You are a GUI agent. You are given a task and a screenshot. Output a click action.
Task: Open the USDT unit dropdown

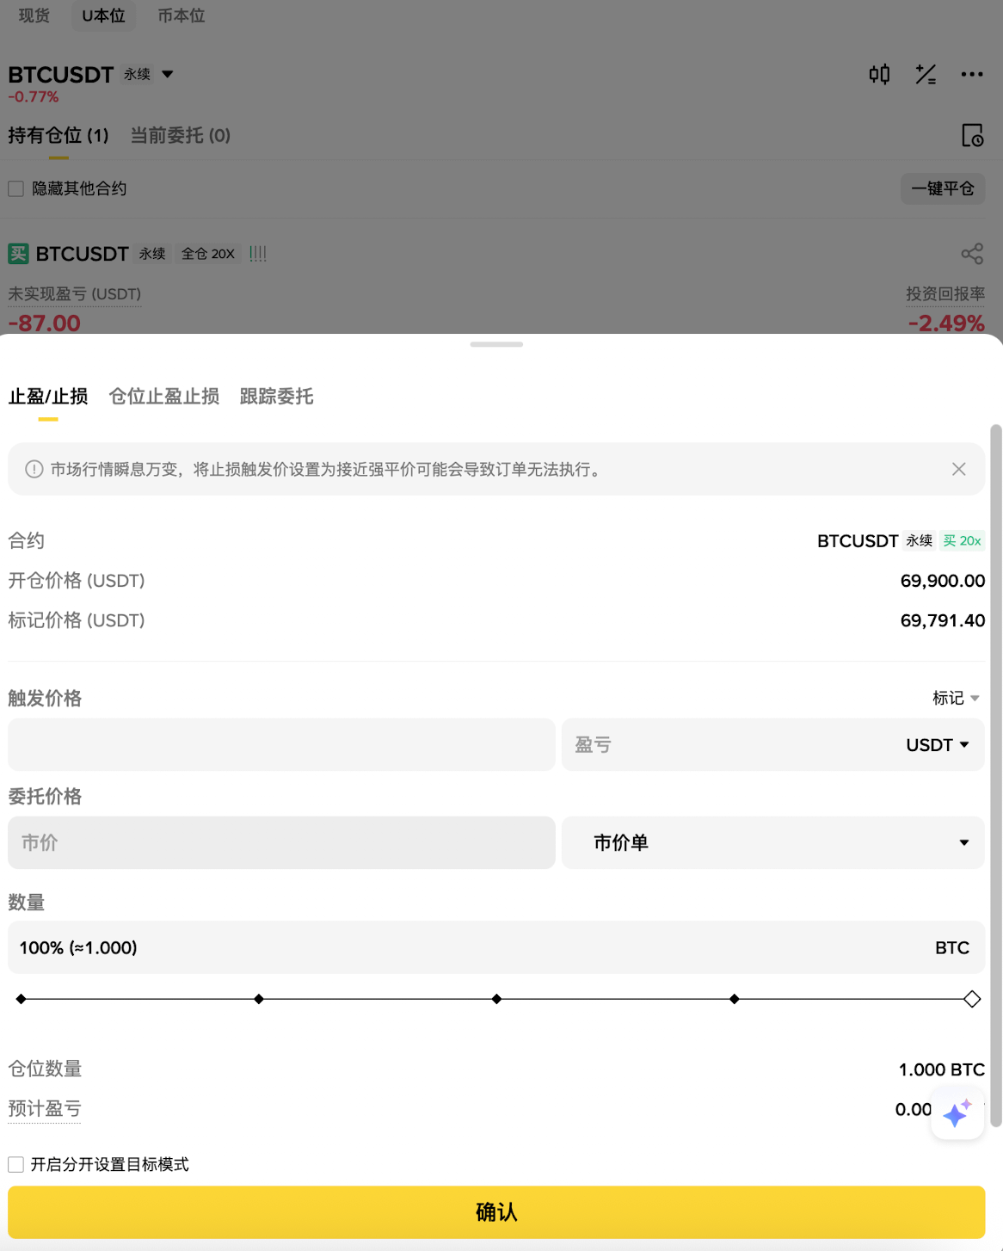coord(938,744)
